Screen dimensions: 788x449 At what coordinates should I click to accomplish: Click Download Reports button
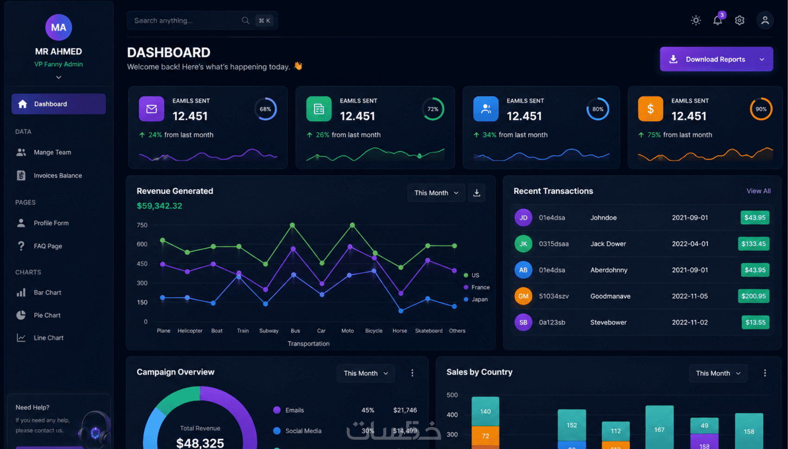coord(716,59)
